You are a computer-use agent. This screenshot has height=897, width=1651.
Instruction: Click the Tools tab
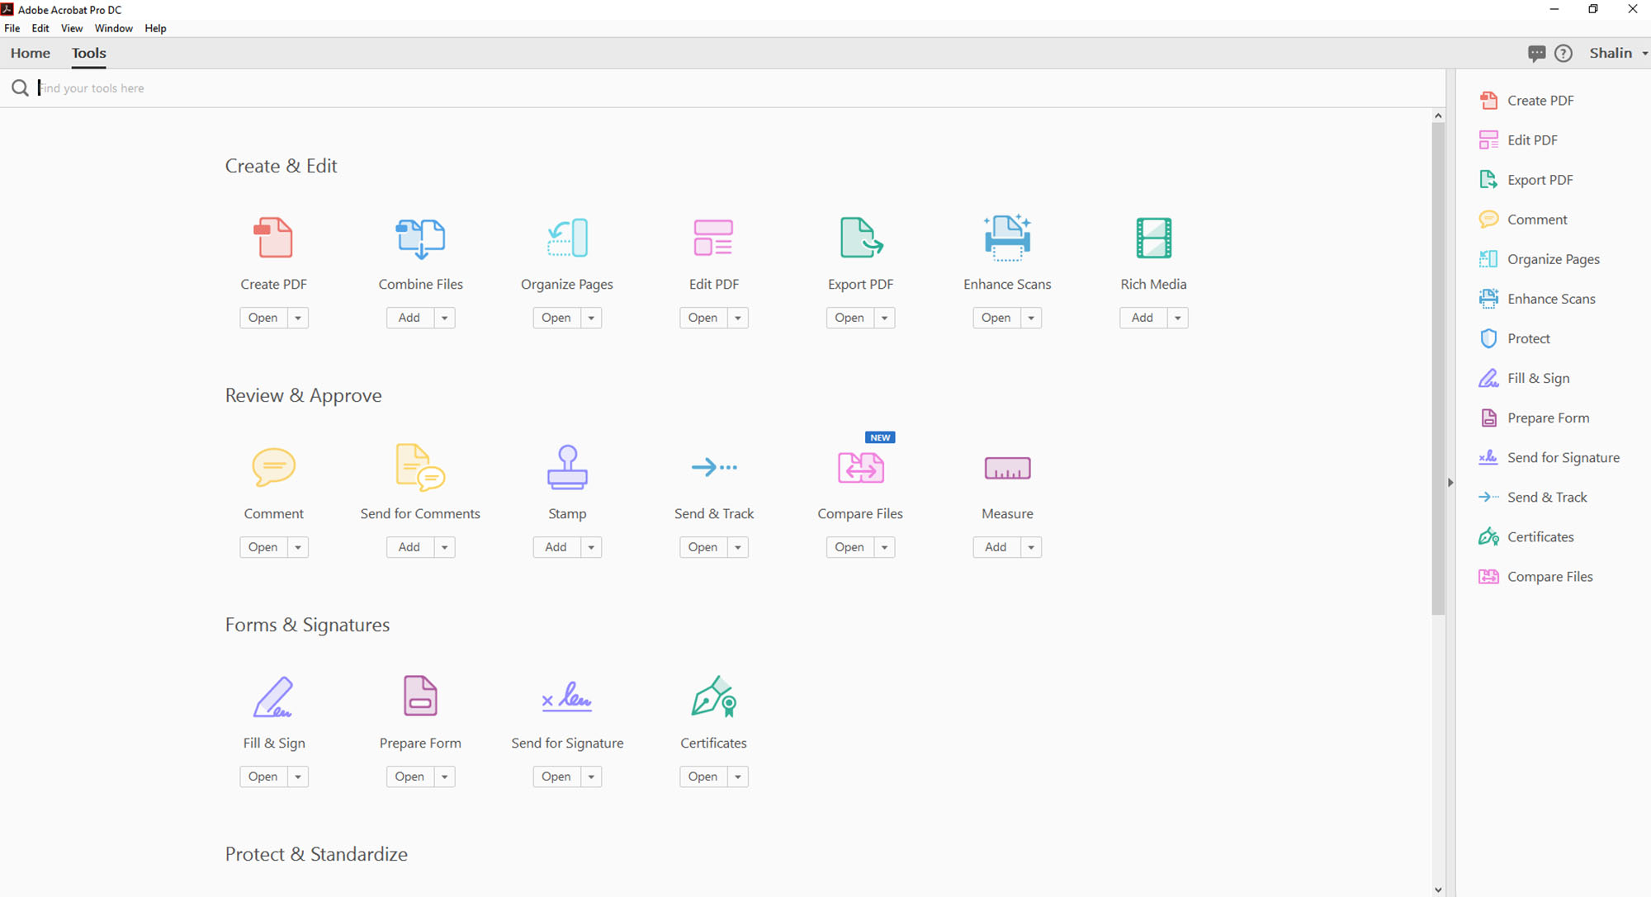click(88, 53)
